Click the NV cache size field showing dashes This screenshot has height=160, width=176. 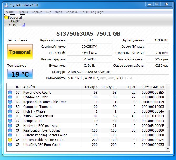tap(158, 46)
